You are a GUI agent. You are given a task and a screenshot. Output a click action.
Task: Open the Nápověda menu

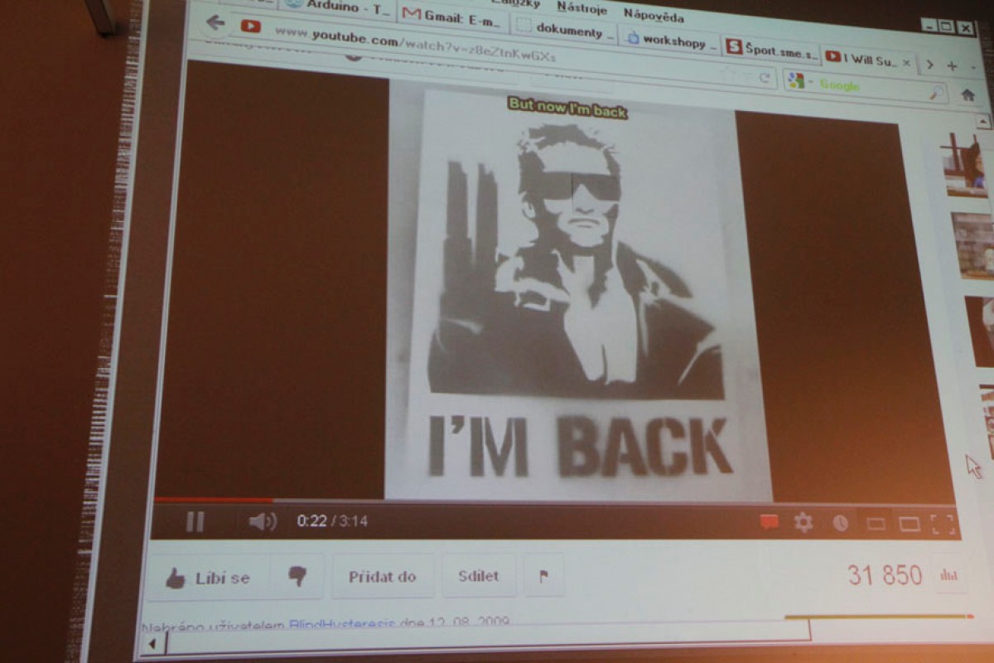[654, 14]
